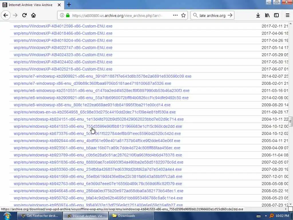The height and width of the screenshot is (220, 293).
Task: Reload the current page
Action: 24,15
